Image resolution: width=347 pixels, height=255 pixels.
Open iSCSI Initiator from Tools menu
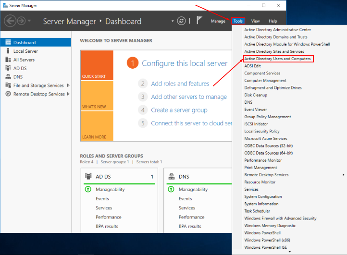coord(256,124)
